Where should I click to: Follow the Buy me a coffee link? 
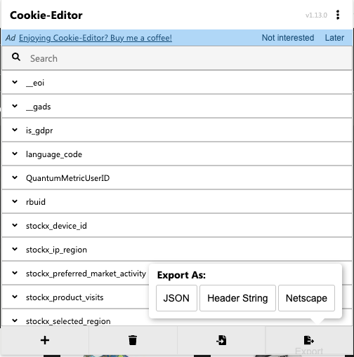(x=96, y=38)
